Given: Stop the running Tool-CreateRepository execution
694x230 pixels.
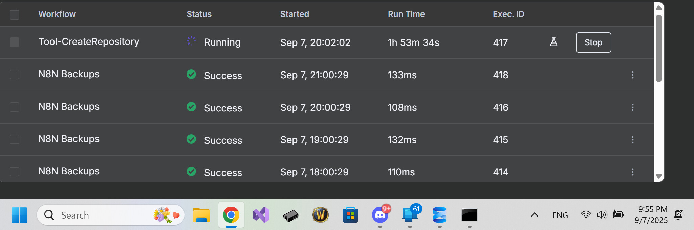Looking at the screenshot, I should point(593,42).
